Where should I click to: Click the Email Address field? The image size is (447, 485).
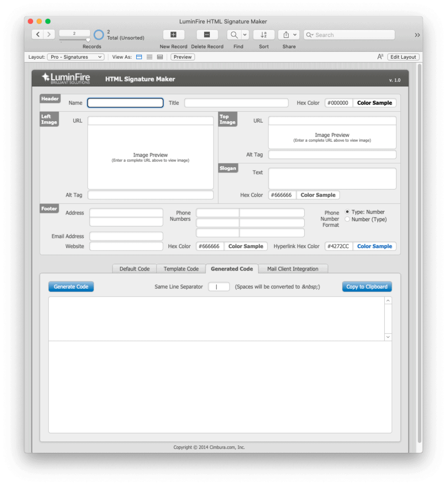pyautogui.click(x=126, y=236)
